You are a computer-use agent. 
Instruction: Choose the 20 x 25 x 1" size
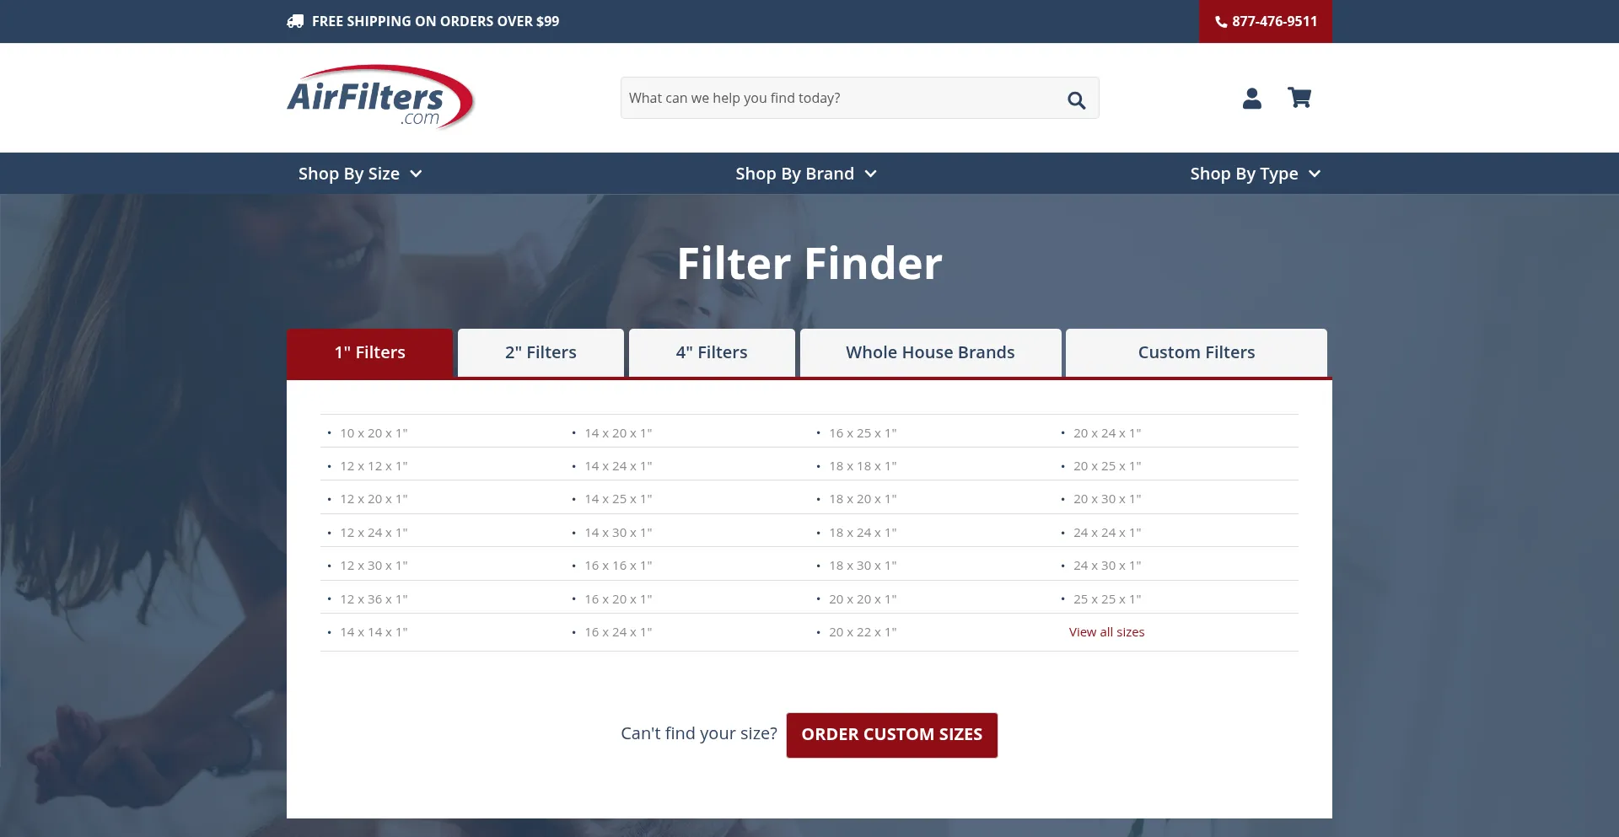tap(1107, 466)
